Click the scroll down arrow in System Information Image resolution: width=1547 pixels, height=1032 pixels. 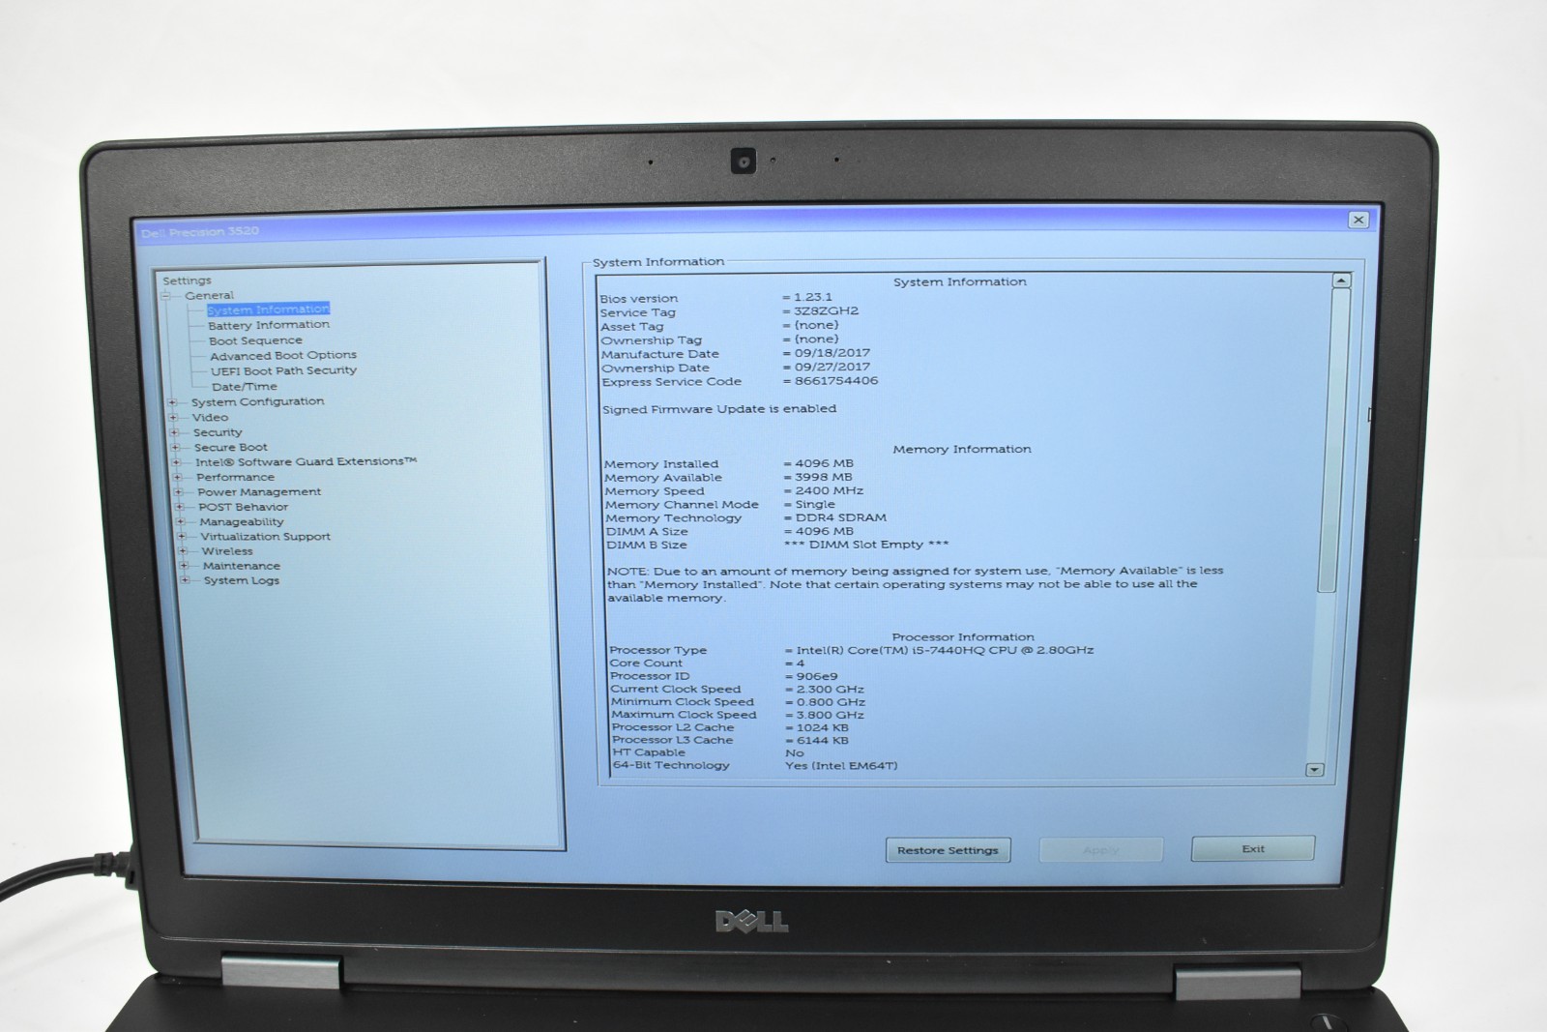coord(1315,770)
